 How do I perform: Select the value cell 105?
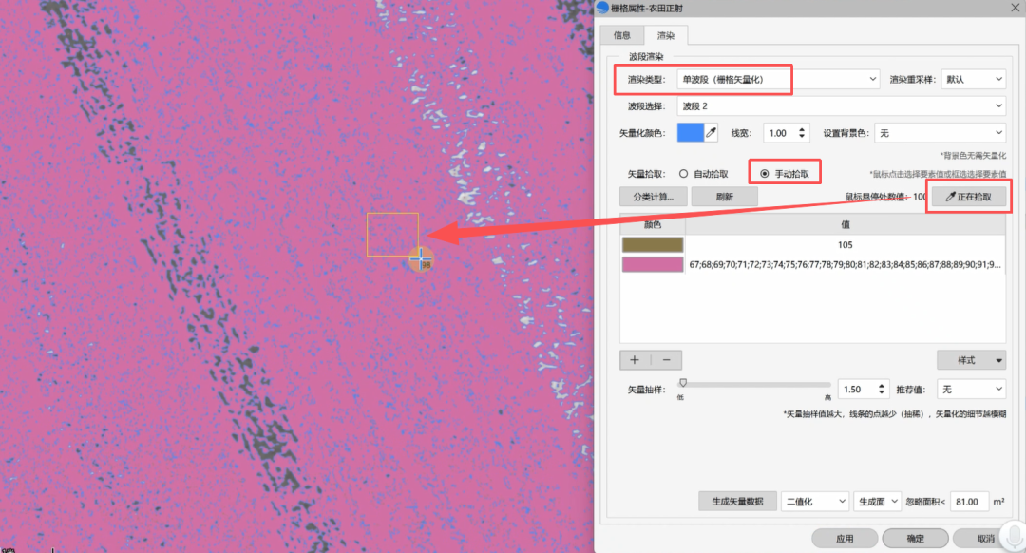pos(845,245)
